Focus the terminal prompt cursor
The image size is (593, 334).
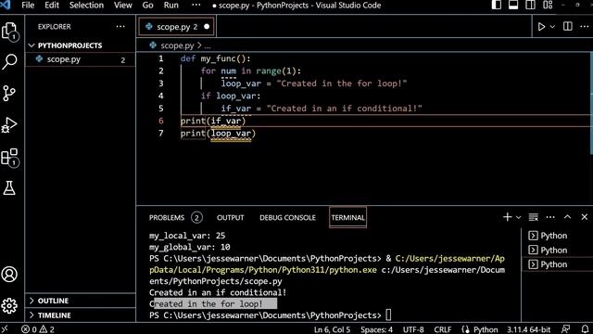[x=388, y=315]
